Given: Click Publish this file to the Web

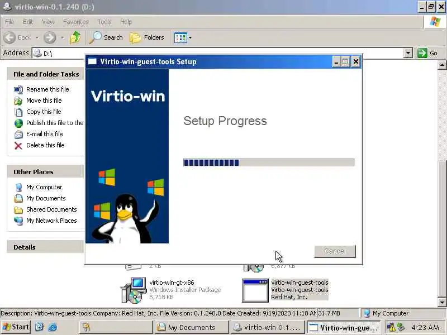Looking at the screenshot, I should (x=55, y=123).
